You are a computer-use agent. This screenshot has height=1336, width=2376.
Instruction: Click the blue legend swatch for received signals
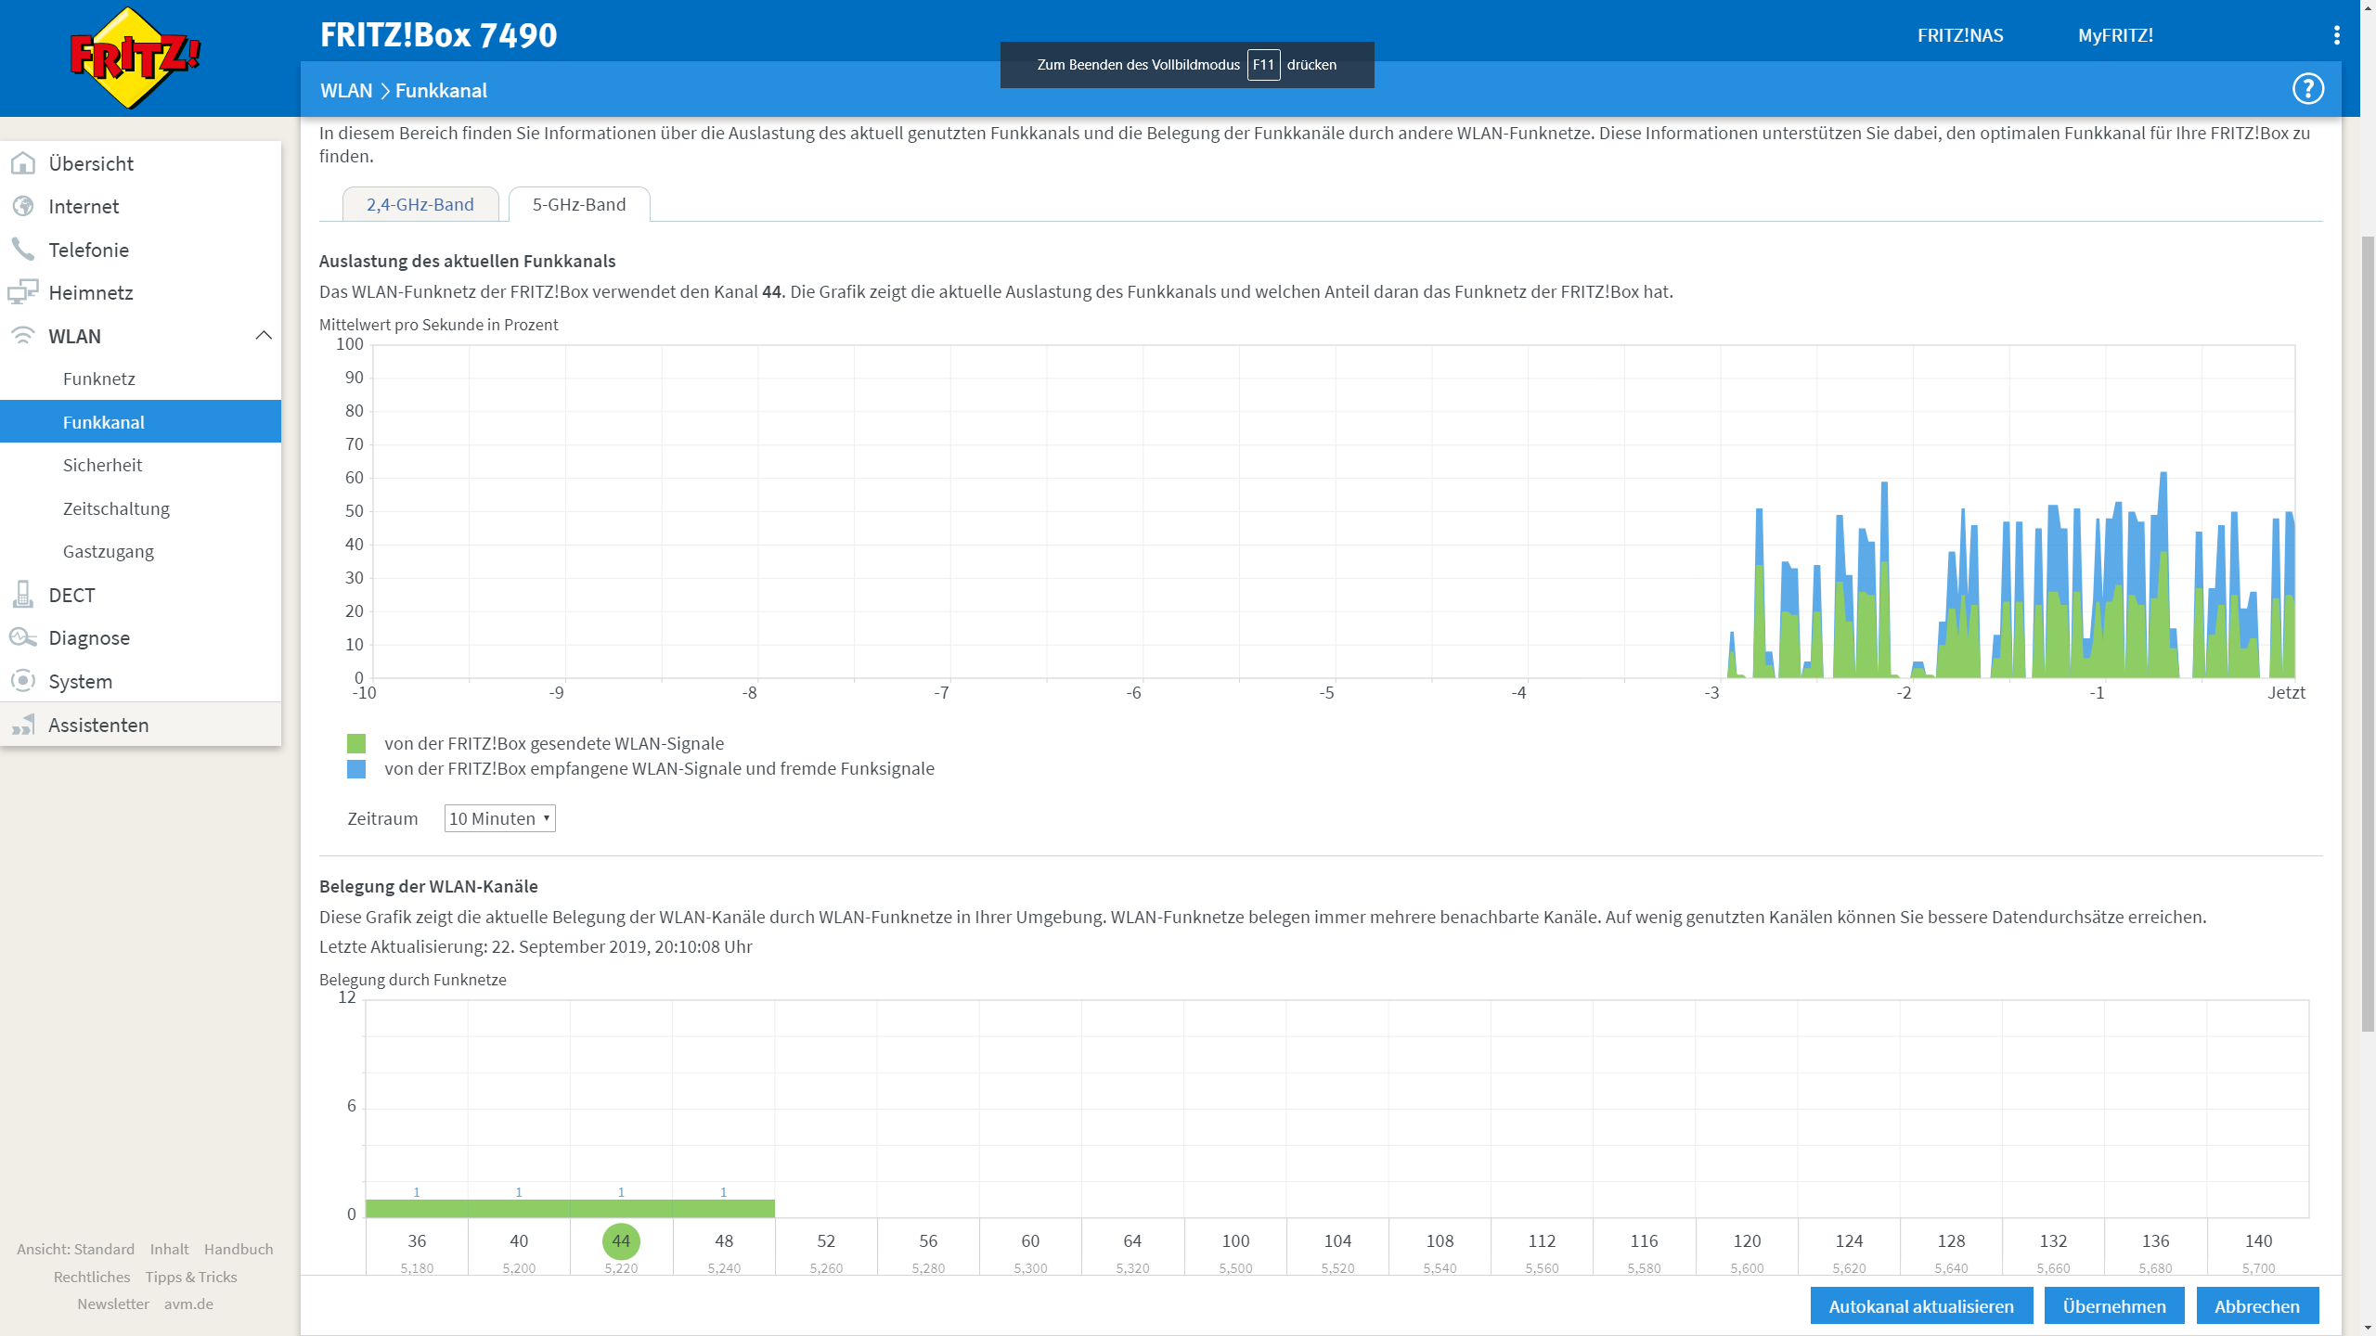[x=356, y=768]
